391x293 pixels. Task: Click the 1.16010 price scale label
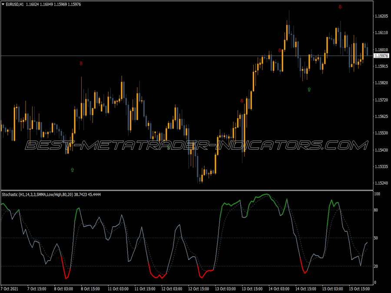pyautogui.click(x=381, y=50)
